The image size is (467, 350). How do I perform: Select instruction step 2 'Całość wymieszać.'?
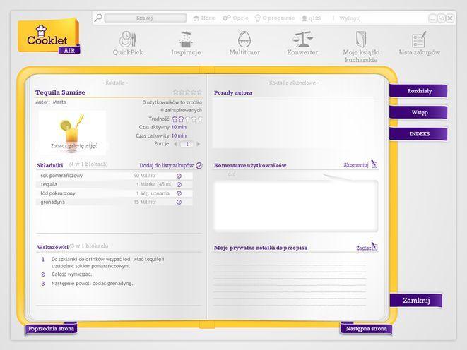pyautogui.click(x=71, y=274)
